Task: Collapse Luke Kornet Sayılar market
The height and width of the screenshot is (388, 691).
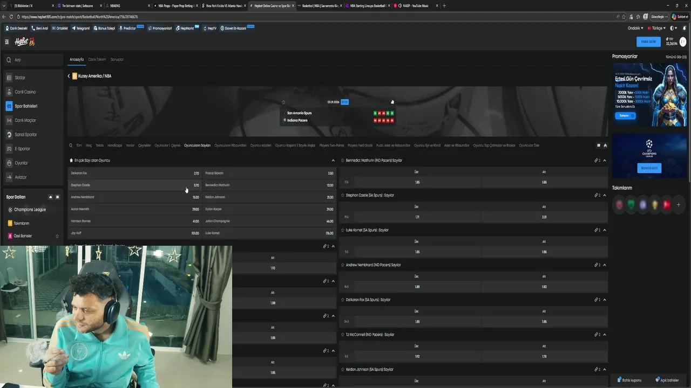Action: pyautogui.click(x=605, y=230)
